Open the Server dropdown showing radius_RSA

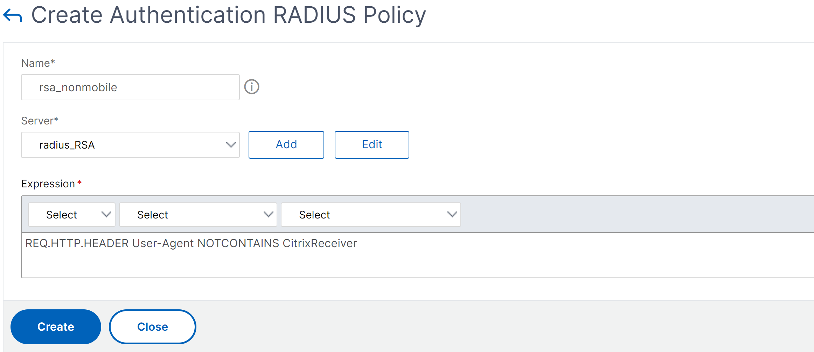pos(130,145)
